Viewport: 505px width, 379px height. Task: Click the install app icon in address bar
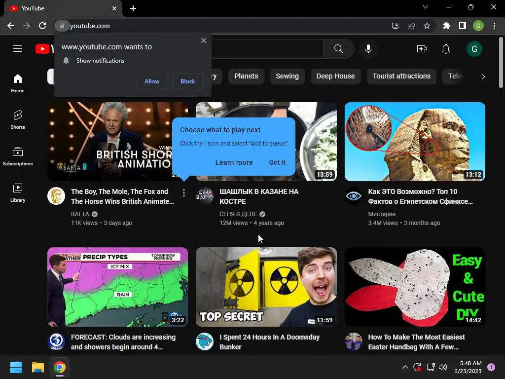(395, 26)
